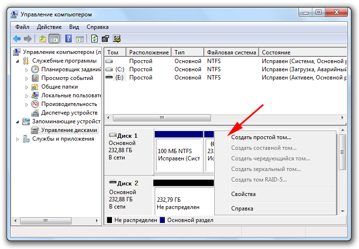Image resolution: width=359 pixels, height=249 pixels.
Task: Click the Properties toolbar icon
Action: pos(105,39)
